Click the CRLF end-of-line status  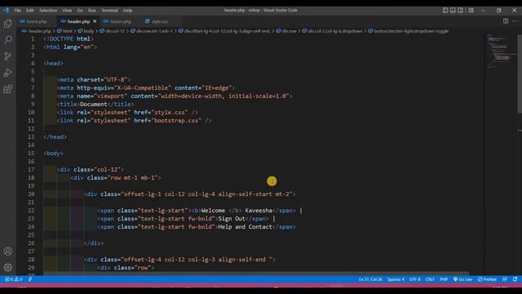coord(430,279)
